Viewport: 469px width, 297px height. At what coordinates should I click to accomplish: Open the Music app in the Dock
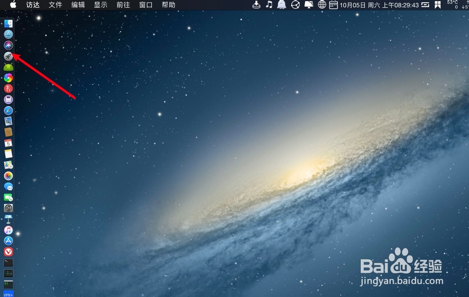pos(9,230)
